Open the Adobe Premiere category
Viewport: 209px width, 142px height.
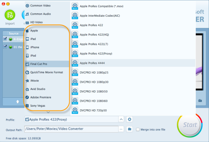click(x=47, y=97)
